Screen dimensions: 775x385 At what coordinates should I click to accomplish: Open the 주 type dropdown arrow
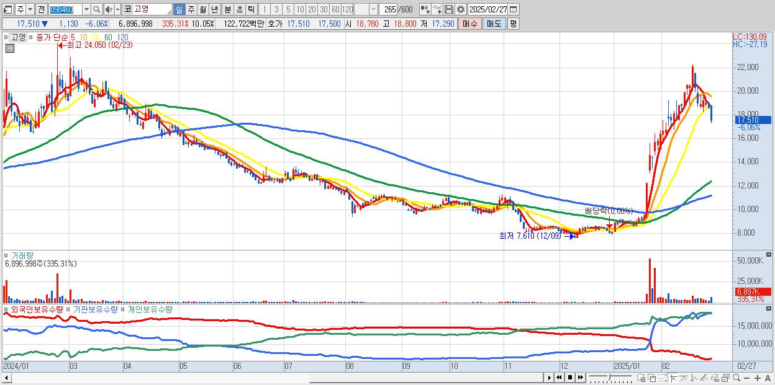(x=30, y=9)
